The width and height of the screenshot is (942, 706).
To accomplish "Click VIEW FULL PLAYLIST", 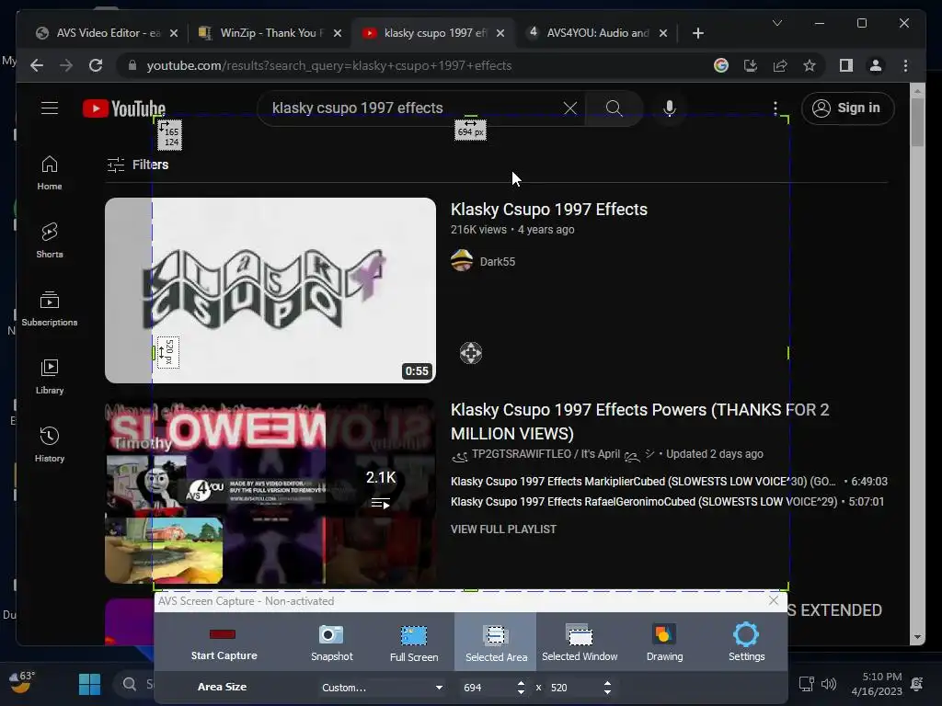I will (503, 529).
